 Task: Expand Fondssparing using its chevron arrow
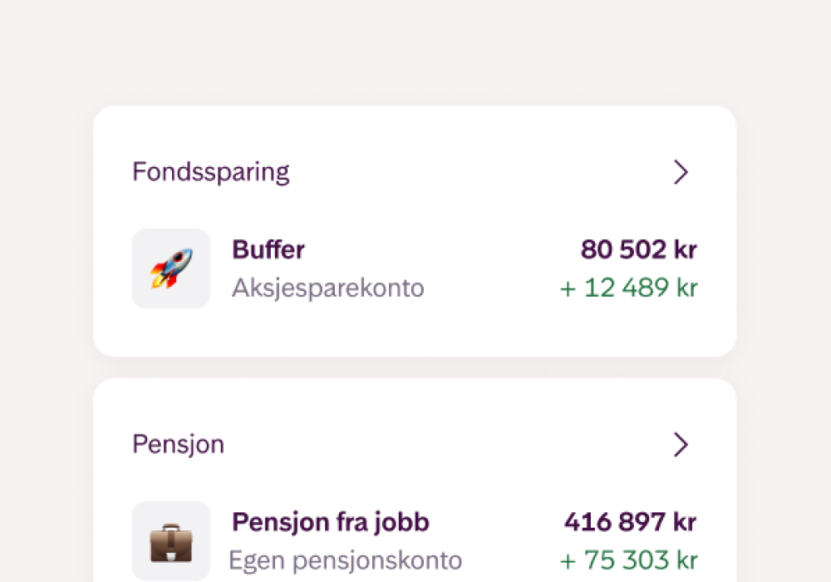click(x=681, y=172)
